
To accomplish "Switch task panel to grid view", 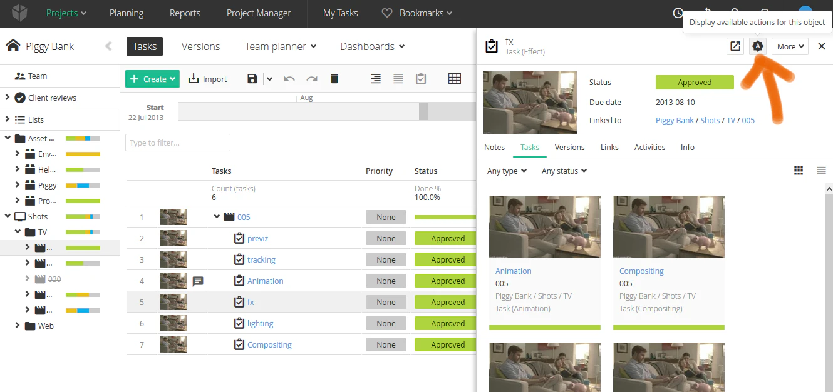I will [799, 171].
